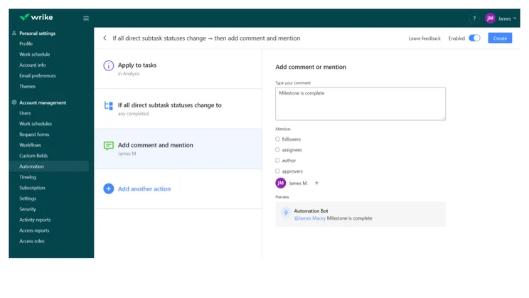The image size is (529, 298).
Task: Open the James user account dropdown
Action: pyautogui.click(x=501, y=18)
